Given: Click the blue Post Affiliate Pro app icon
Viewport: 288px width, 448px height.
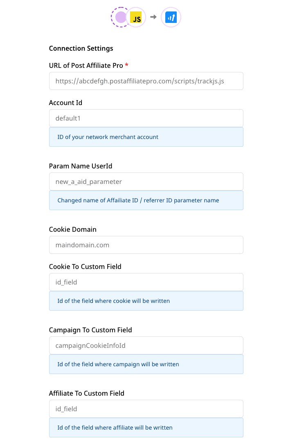Looking at the screenshot, I should [171, 17].
